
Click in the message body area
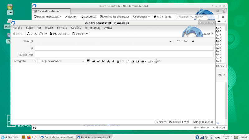coord(113,92)
